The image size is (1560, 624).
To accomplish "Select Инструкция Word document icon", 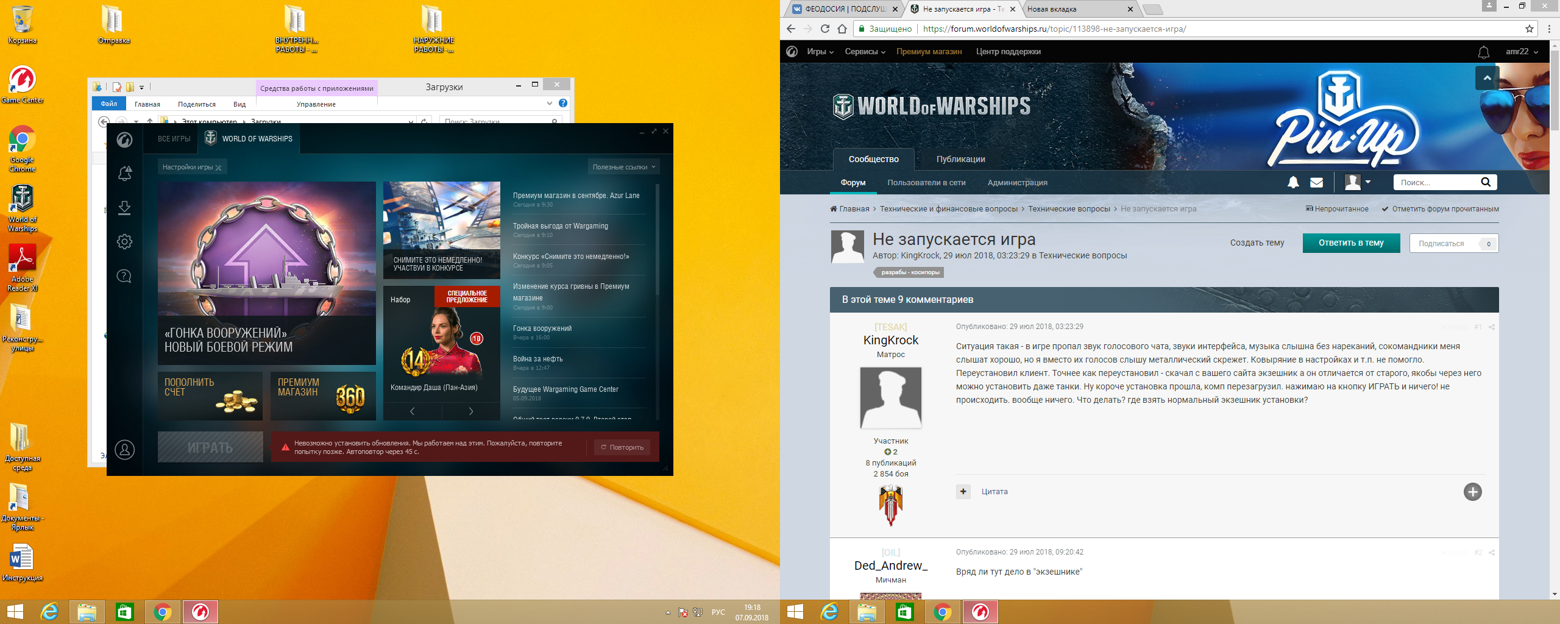I will click(x=23, y=563).
